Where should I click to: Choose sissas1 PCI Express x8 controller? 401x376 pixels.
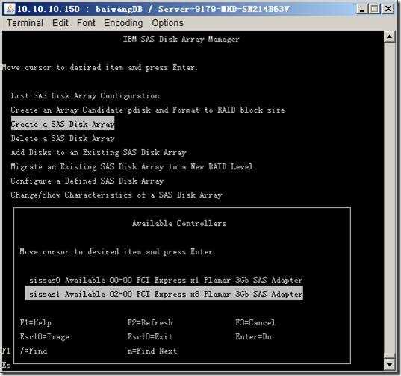(x=164, y=294)
